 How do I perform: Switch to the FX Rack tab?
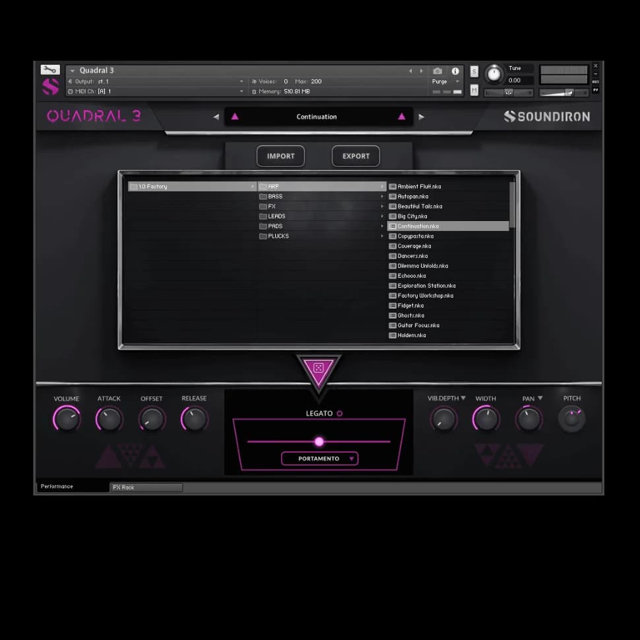146,488
